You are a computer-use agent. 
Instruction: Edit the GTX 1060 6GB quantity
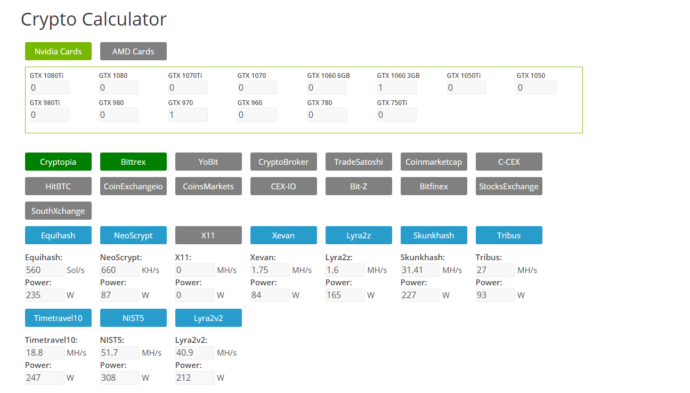(327, 87)
